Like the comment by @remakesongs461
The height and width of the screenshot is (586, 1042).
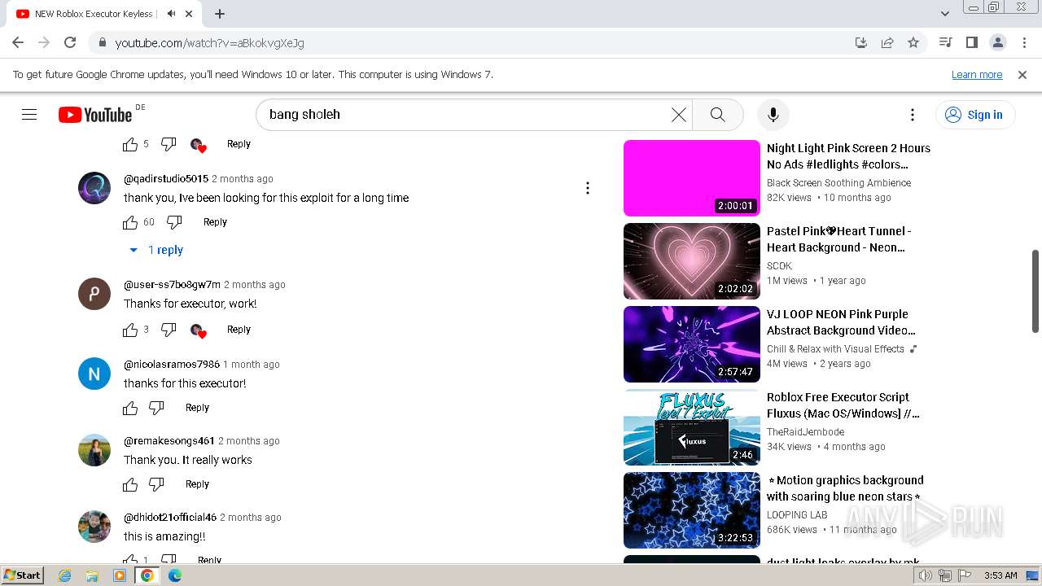[x=130, y=484]
